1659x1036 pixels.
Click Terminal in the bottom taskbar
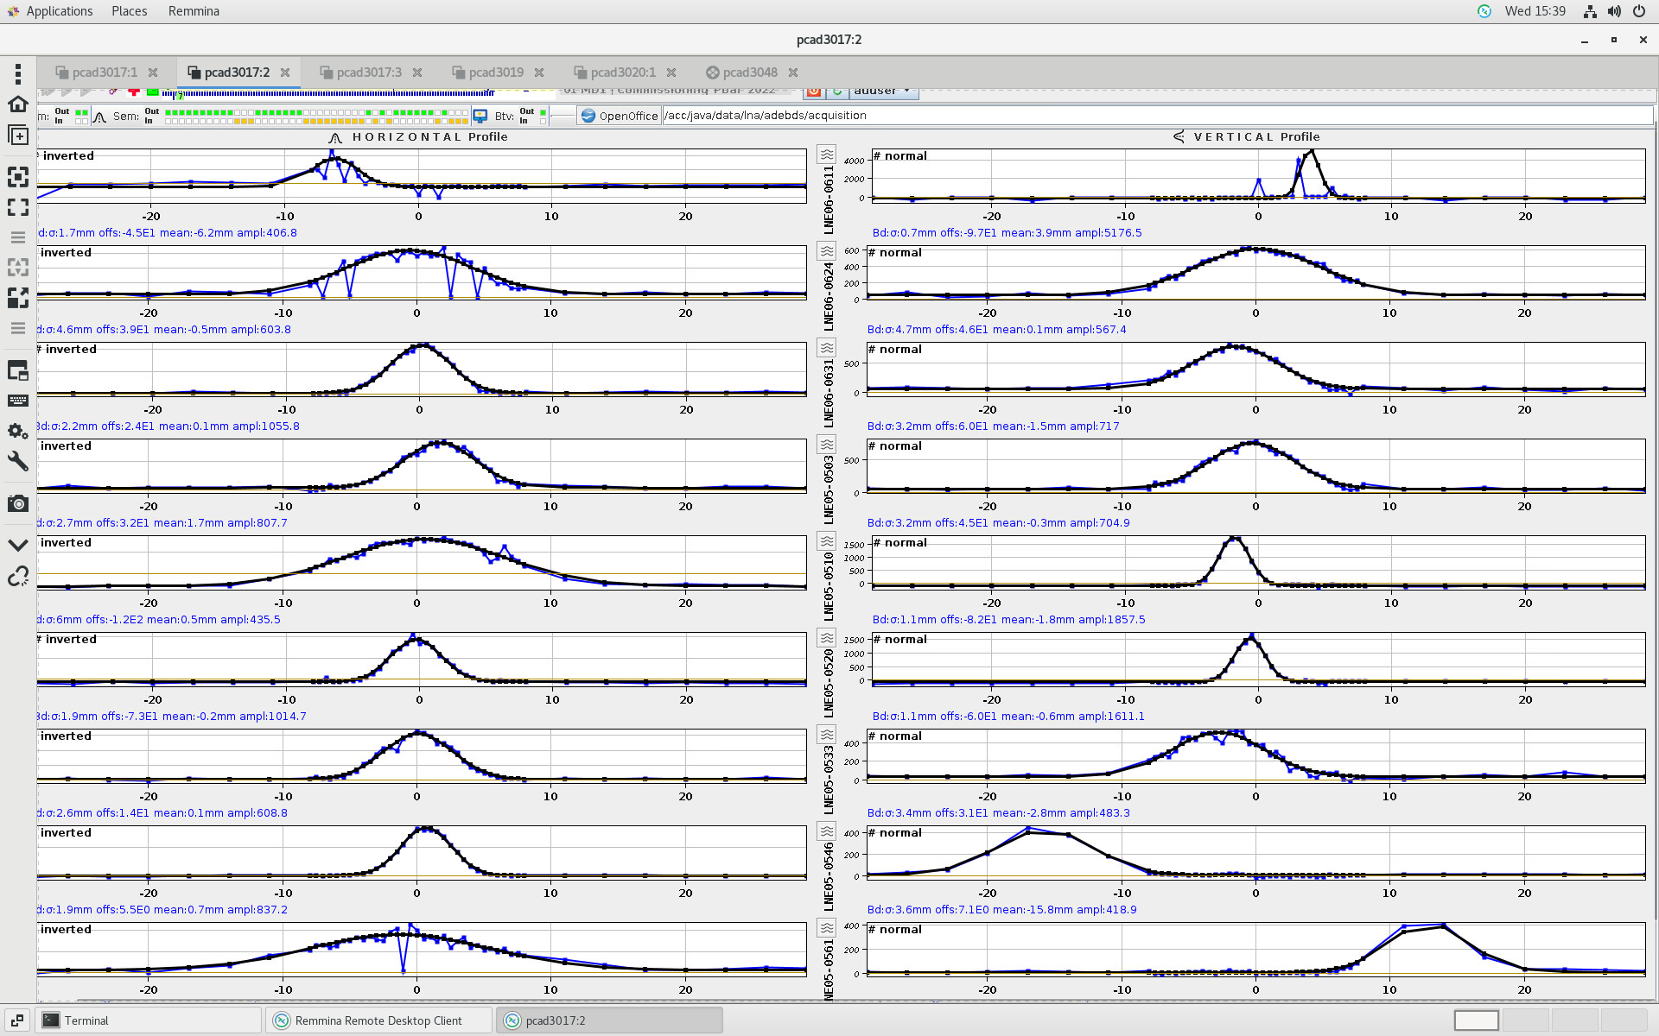click(x=86, y=1020)
